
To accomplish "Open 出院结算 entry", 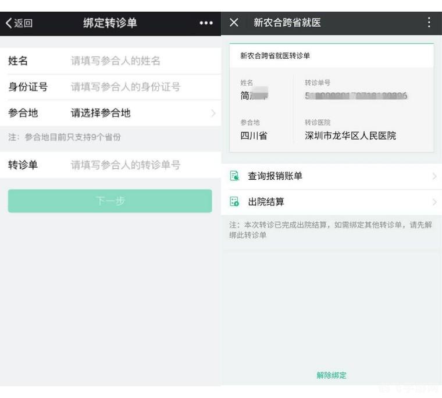I will 331,202.
